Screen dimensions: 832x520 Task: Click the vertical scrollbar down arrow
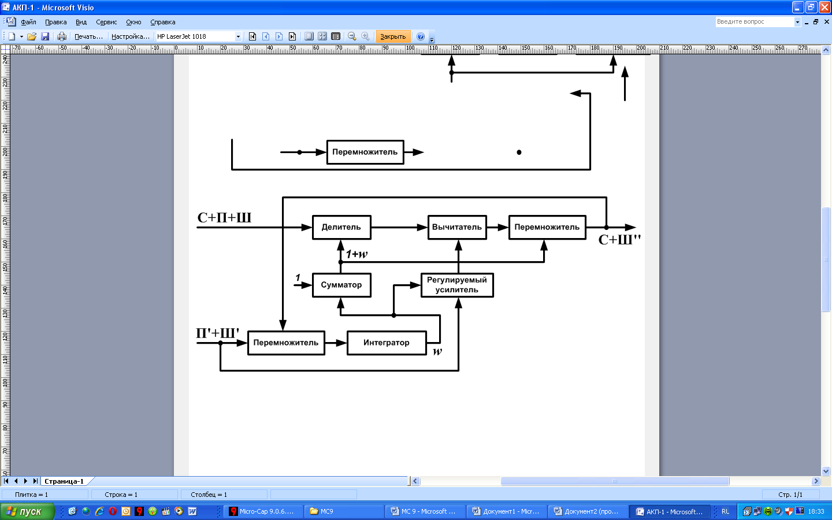(x=826, y=471)
